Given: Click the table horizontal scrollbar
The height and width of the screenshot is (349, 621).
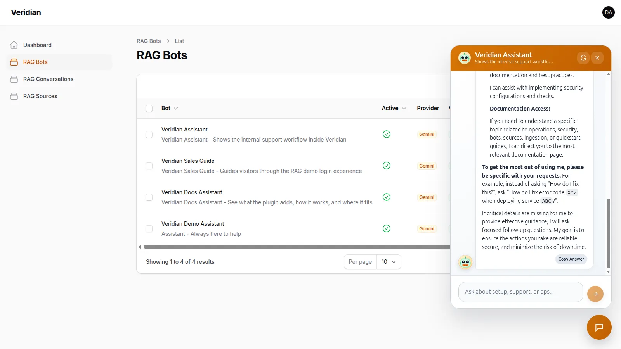Looking at the screenshot, I should (x=297, y=247).
